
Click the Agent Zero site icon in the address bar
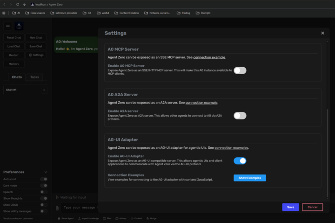tap(33, 4)
